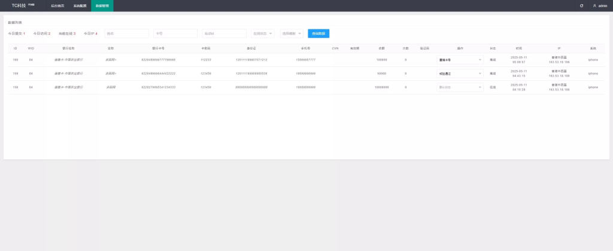This screenshot has width=613, height=251.
Task: Click the ID column header
Action: click(15, 49)
